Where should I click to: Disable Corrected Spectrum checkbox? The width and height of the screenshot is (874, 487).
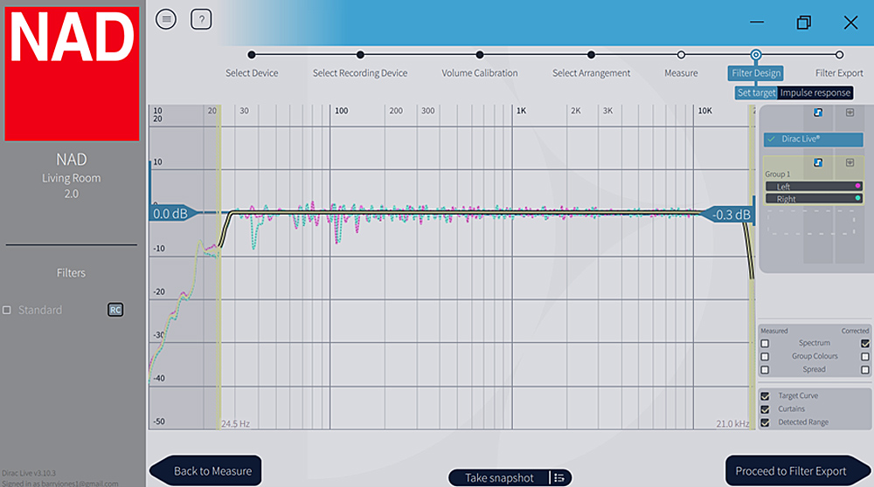tap(865, 343)
